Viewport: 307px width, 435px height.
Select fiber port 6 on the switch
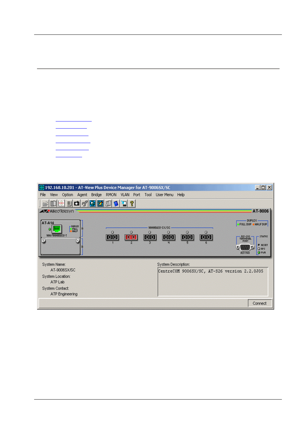coord(206,237)
